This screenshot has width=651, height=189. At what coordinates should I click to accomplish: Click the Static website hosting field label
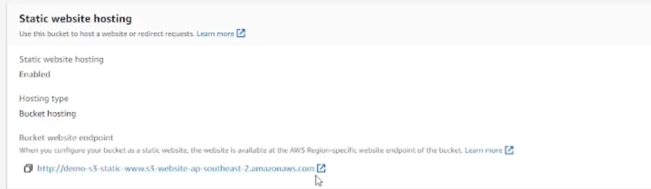pos(61,59)
